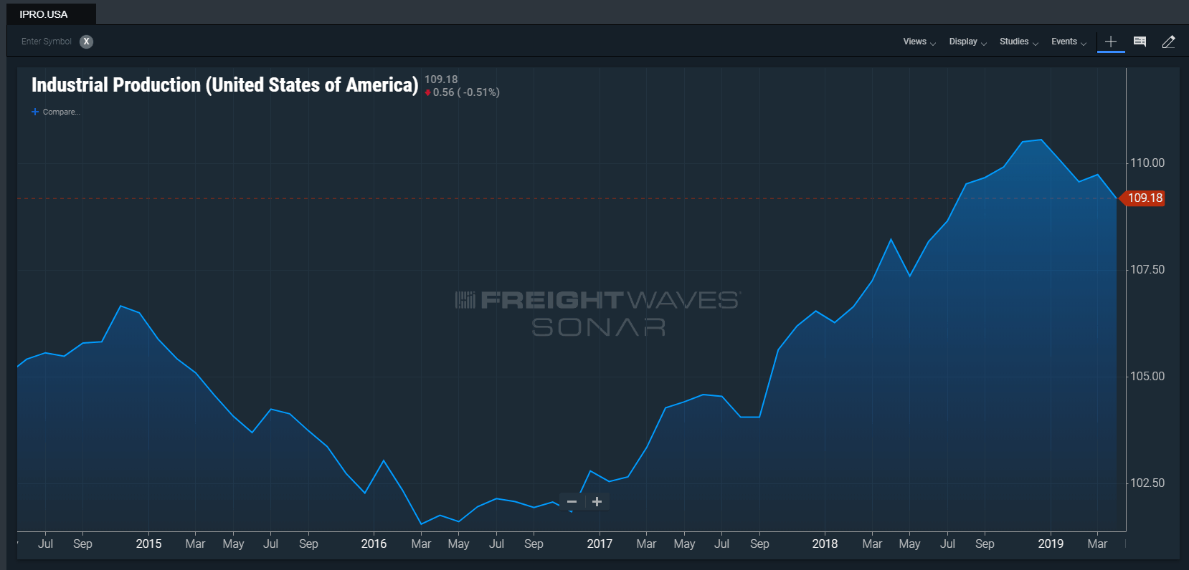The width and height of the screenshot is (1189, 570).
Task: Select the pencil draw tool icon
Action: [1168, 42]
